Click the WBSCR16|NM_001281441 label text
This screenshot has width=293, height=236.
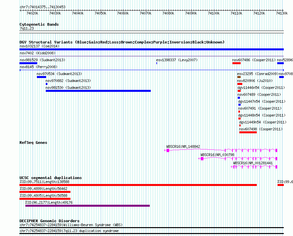[x=253, y=163]
